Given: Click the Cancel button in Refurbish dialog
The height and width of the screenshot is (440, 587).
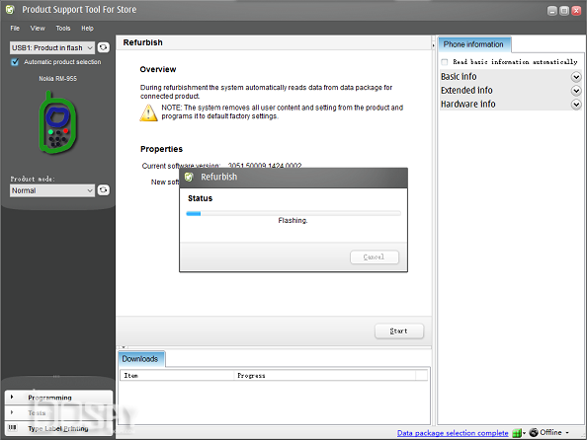Looking at the screenshot, I should (x=375, y=257).
